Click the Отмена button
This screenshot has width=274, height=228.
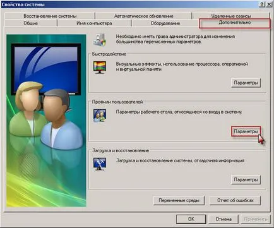pyautogui.click(x=223, y=219)
